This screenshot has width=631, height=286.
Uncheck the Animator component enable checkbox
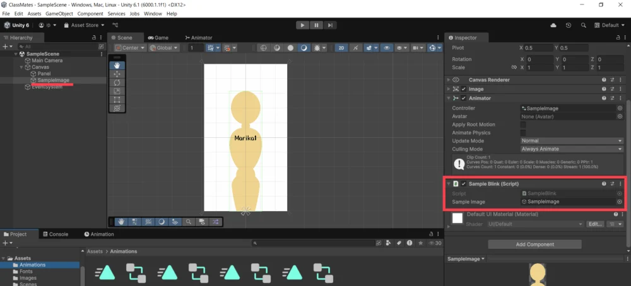point(464,98)
